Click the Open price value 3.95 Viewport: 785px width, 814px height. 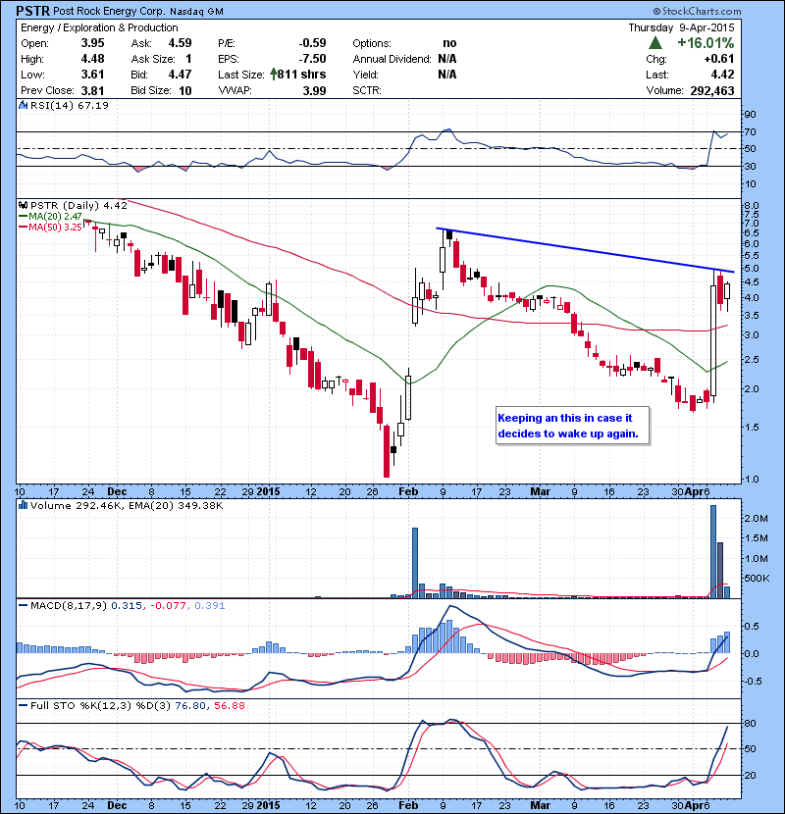[92, 43]
